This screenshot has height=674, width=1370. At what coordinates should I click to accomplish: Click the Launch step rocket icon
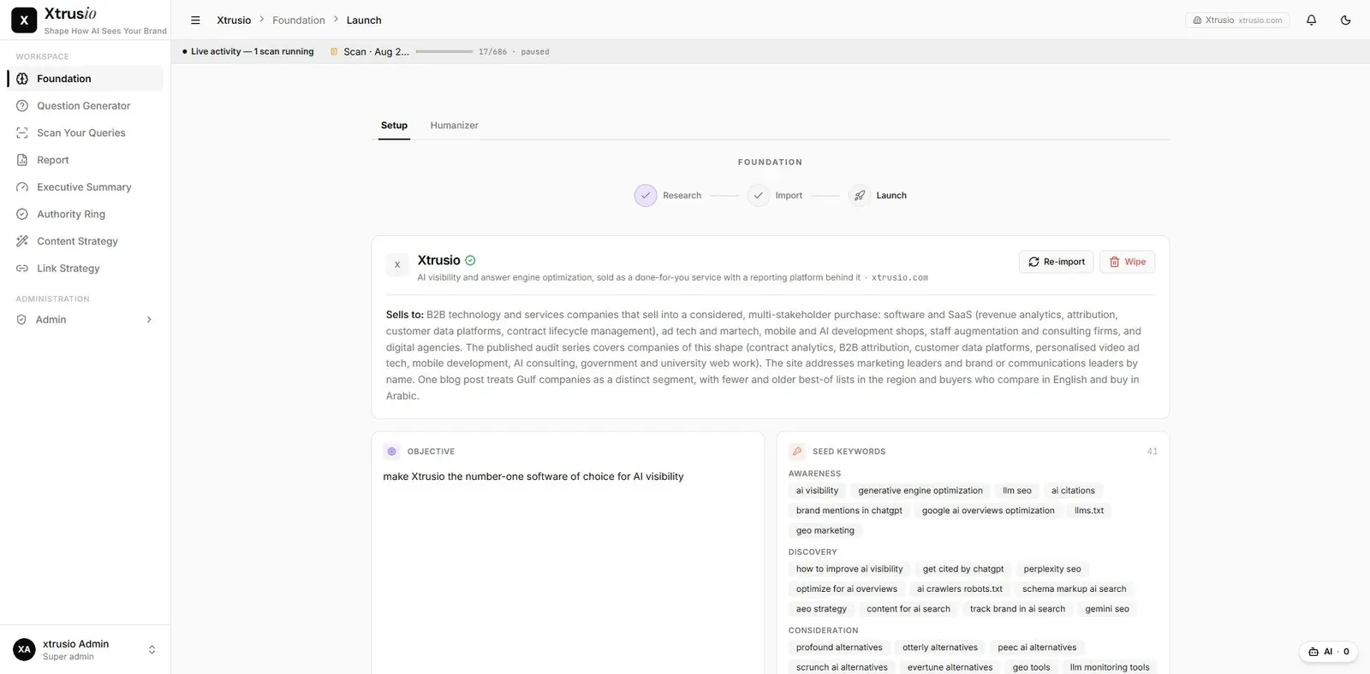pos(859,196)
